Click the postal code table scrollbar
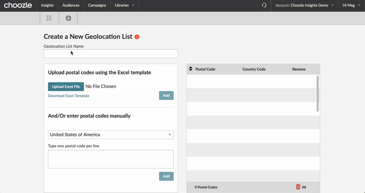The image size is (365, 193). pos(318,94)
